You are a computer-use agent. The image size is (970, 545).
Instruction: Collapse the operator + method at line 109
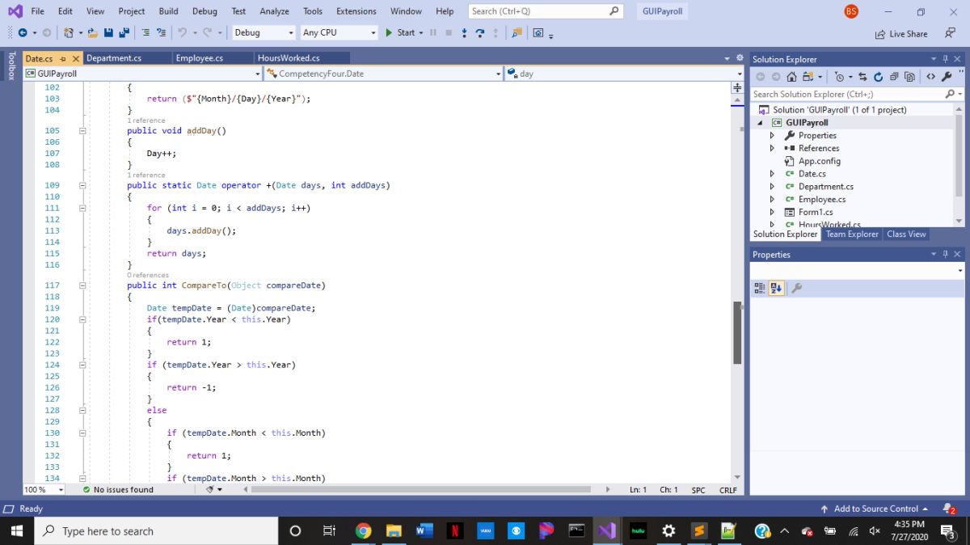[x=82, y=185]
